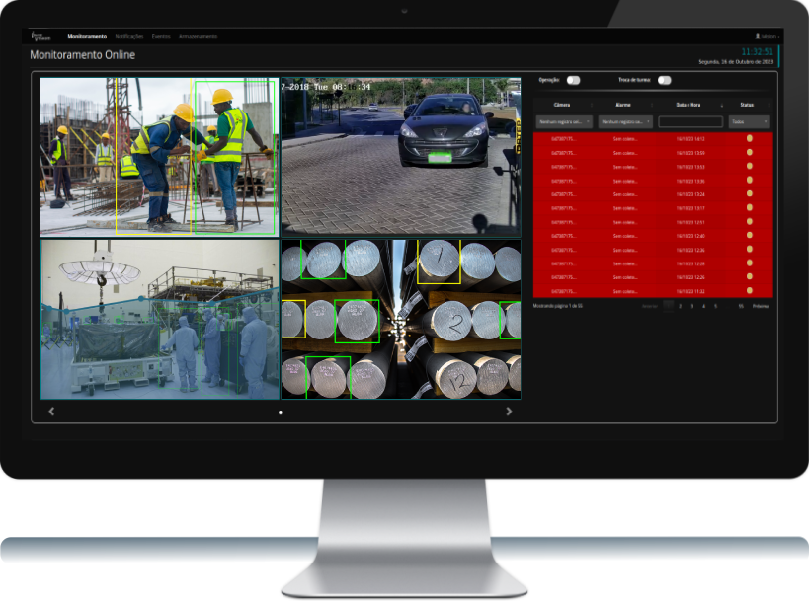Click the clock display 11:32:51

point(757,51)
